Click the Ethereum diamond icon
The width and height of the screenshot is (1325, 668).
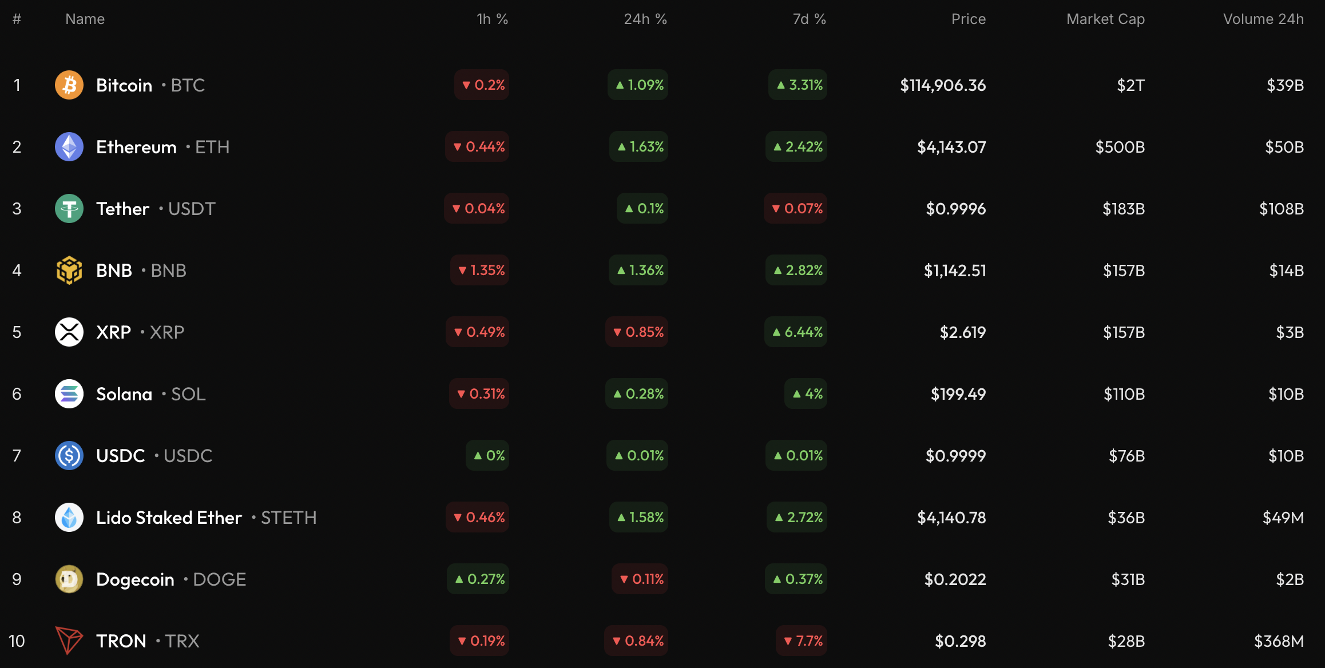coord(69,147)
